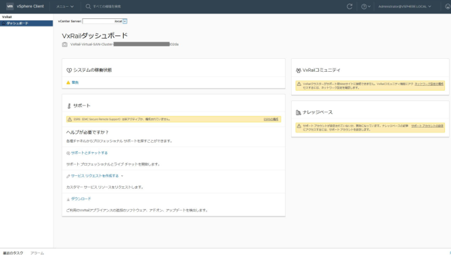Expand the Administrator@VSPHERE.LOCAL user menu
The height and width of the screenshot is (255, 451).
coord(404,6)
